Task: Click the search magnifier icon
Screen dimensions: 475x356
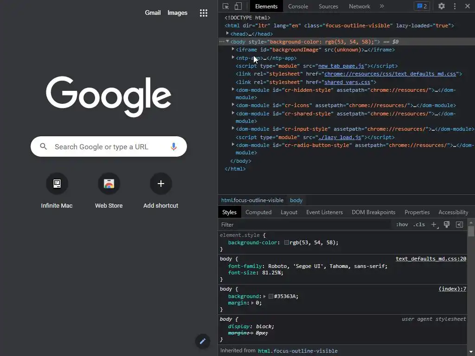Action: (43, 146)
